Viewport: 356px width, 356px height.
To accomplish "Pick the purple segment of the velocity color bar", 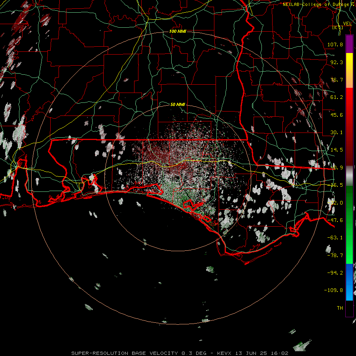I will click(x=349, y=44).
